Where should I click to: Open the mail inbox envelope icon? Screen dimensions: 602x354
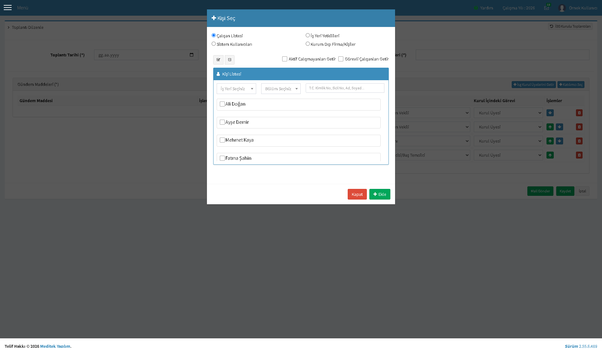(547, 8)
